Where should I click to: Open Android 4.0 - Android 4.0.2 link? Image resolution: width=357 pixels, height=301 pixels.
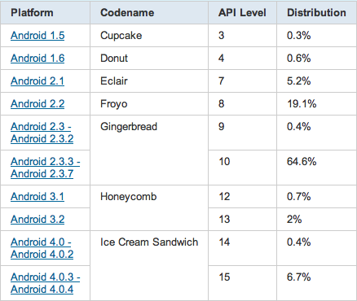[42, 248]
